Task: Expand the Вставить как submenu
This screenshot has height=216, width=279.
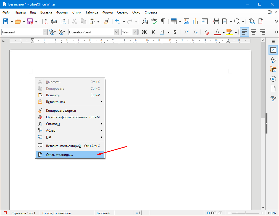Action: [x=70, y=102]
